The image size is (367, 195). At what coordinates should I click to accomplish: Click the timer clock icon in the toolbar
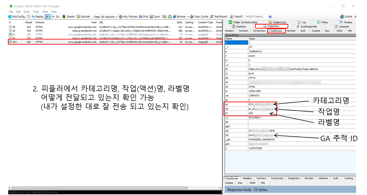click(x=170, y=17)
